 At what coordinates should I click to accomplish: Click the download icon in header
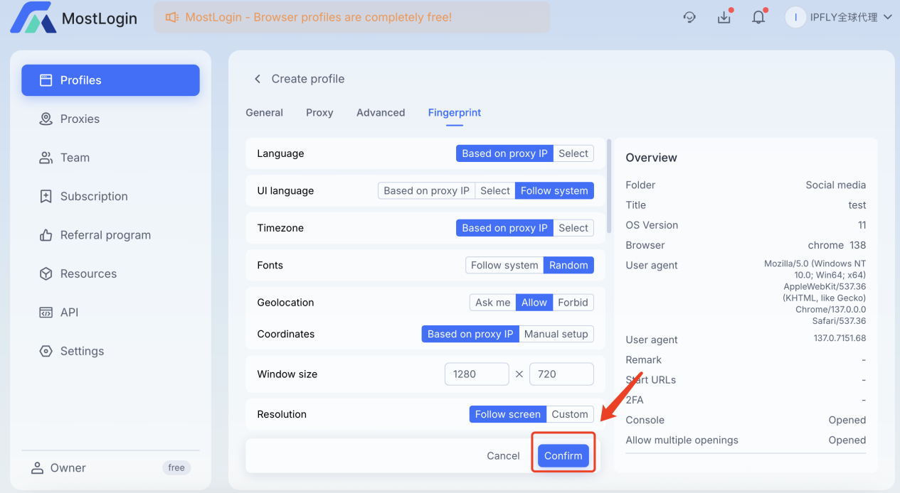click(724, 18)
